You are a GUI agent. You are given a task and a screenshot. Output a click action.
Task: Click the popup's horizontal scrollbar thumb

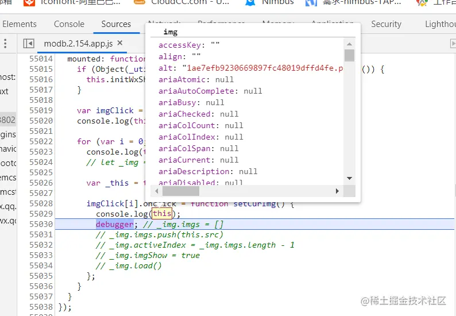[180, 191]
